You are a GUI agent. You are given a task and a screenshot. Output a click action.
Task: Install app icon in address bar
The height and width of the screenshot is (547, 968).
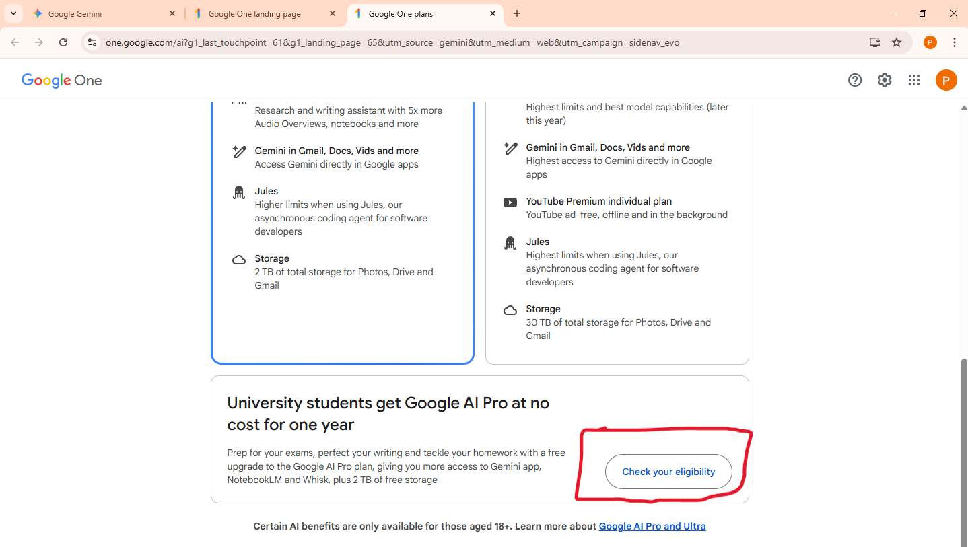coord(874,42)
